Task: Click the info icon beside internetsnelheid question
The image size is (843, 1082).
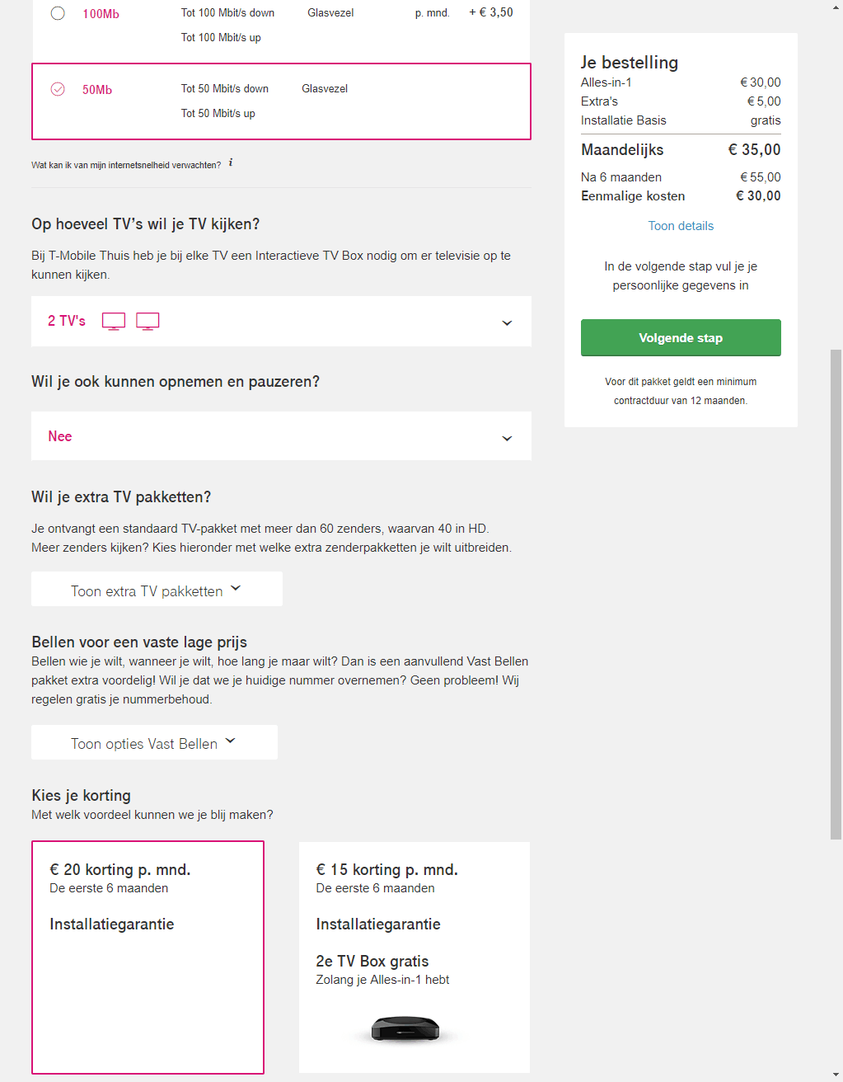Action: tap(231, 162)
